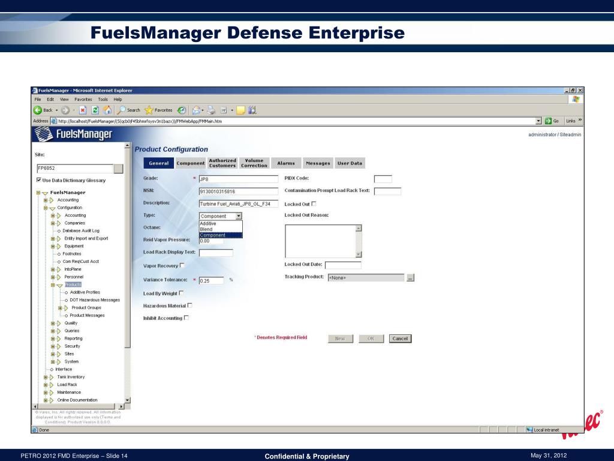The image size is (614, 461).
Task: Collapse the Products tree node
Action: click(53, 285)
